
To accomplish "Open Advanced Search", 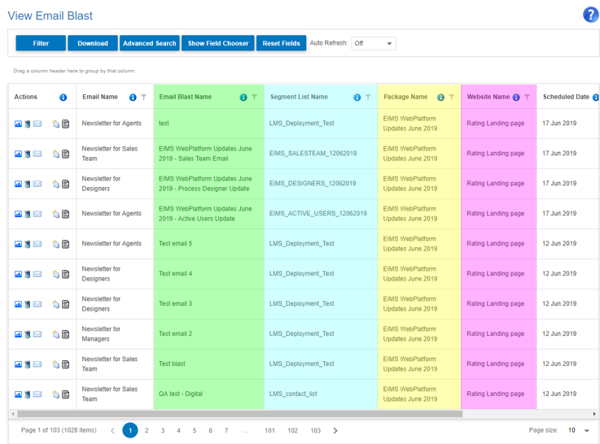I will pos(150,43).
